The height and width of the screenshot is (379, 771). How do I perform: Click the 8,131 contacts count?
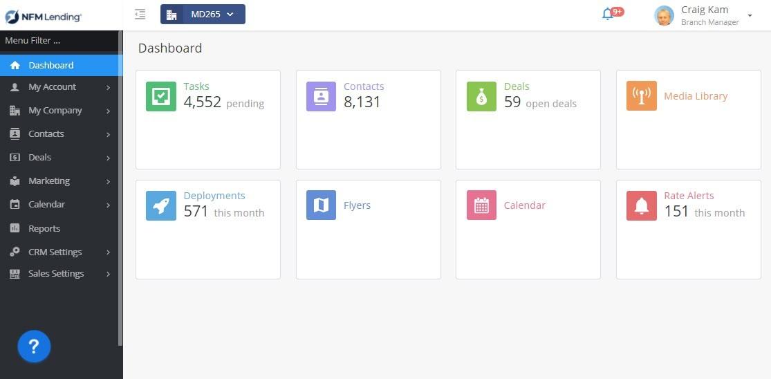pyautogui.click(x=362, y=102)
